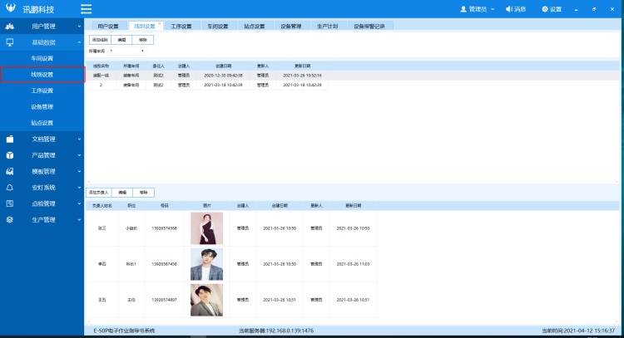Open 消息 speaker icon in header

[509, 9]
